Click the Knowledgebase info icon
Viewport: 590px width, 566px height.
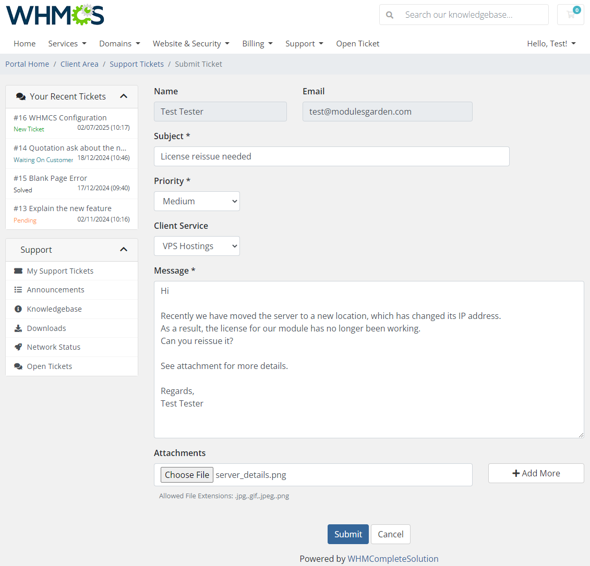tap(17, 309)
